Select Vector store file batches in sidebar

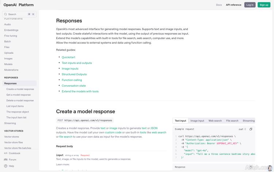(x=18, y=148)
